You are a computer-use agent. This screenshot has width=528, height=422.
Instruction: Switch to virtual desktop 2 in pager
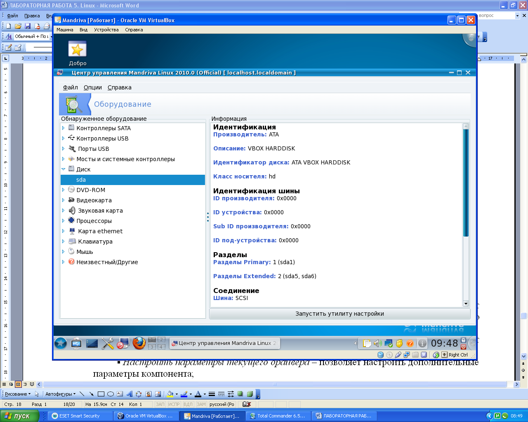pyautogui.click(x=161, y=340)
